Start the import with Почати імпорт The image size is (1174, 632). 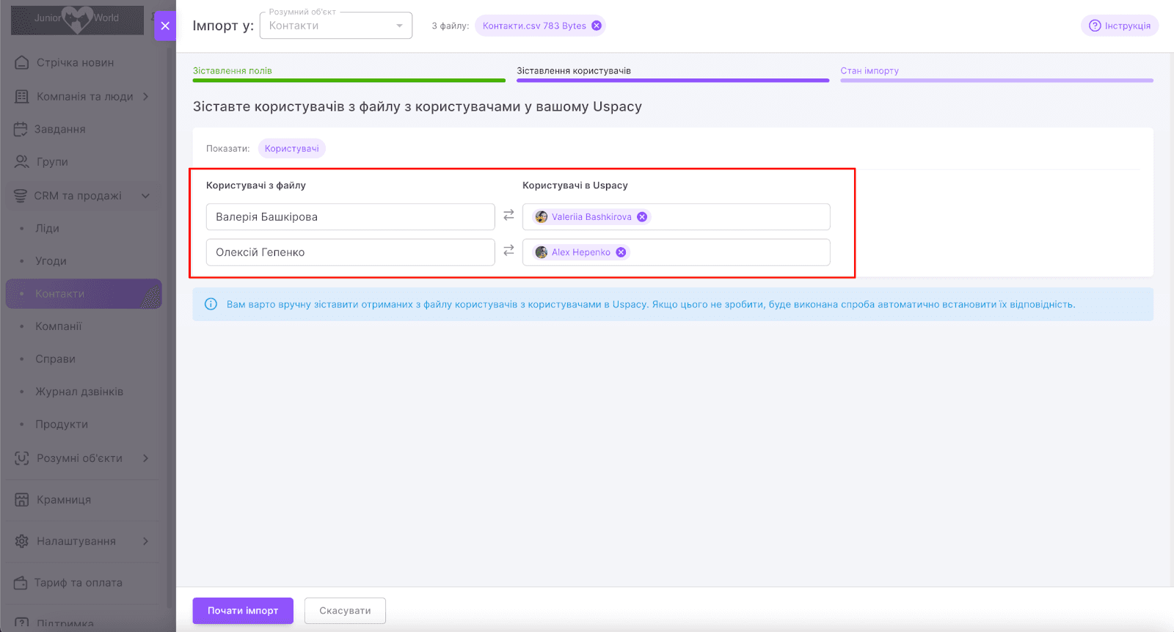click(243, 611)
